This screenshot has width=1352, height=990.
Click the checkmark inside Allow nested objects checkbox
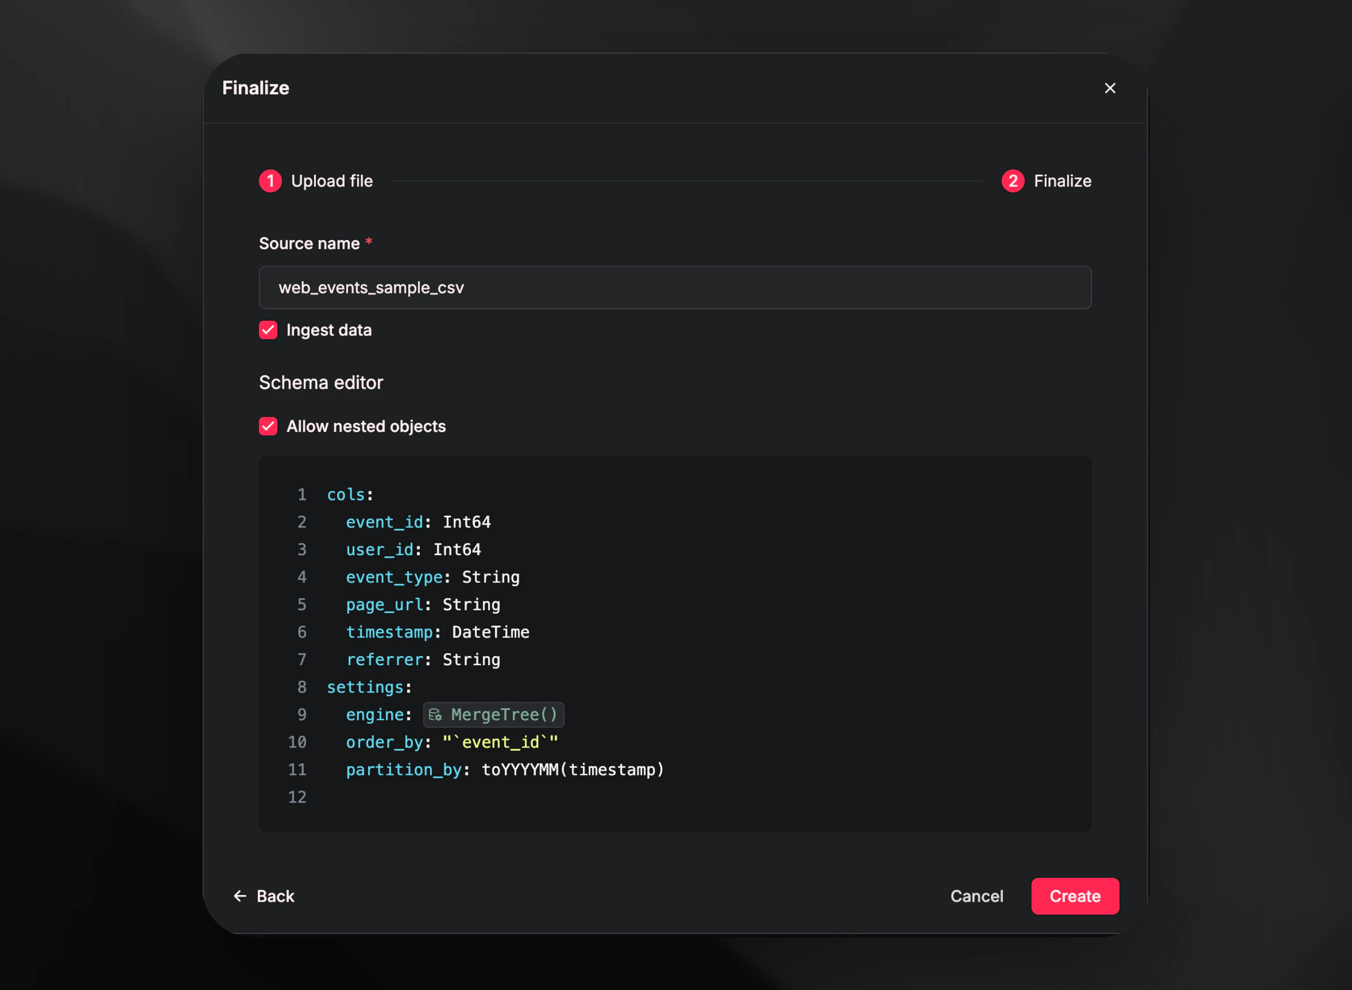[x=268, y=426]
